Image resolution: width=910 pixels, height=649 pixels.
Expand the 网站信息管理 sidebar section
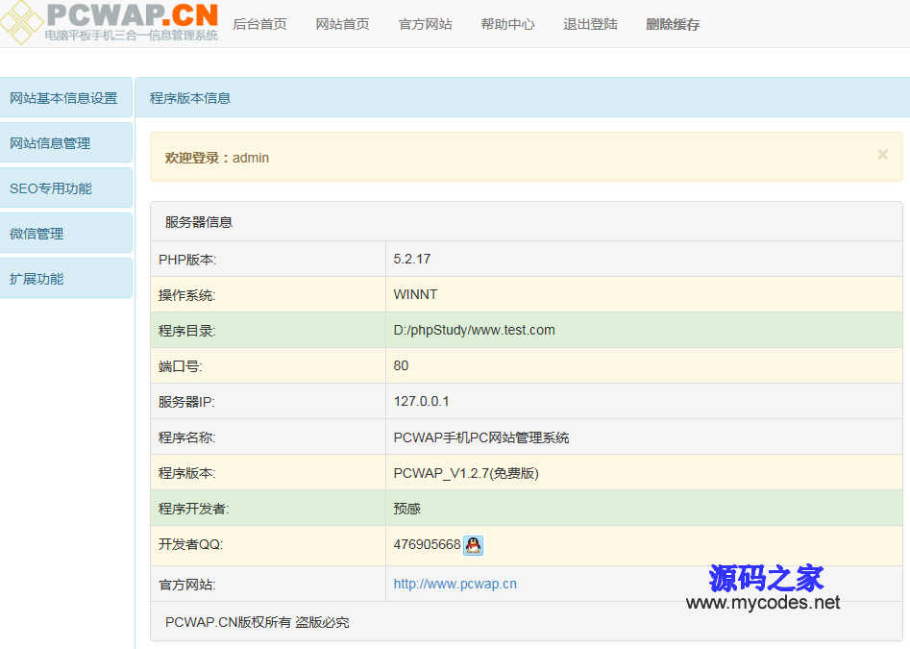click(x=66, y=143)
